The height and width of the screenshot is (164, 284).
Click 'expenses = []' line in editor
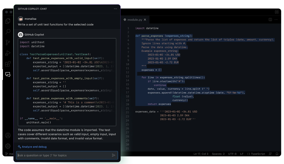point(151,70)
